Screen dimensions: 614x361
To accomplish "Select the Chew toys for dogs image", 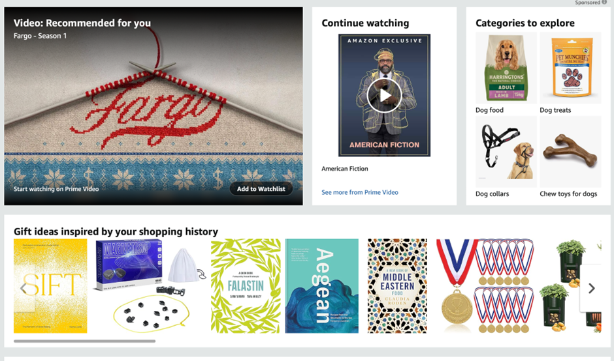I will point(570,152).
